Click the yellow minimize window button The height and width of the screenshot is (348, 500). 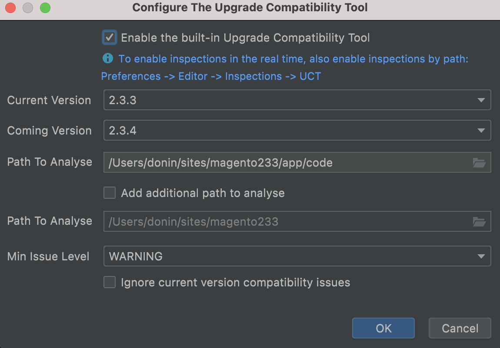point(27,8)
